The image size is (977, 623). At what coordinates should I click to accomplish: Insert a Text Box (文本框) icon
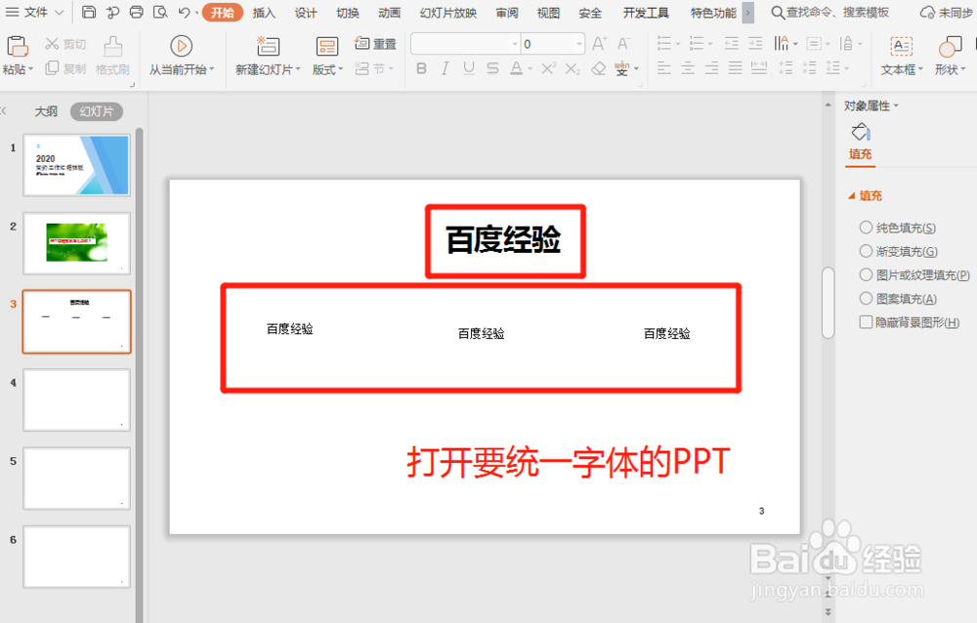[901, 47]
